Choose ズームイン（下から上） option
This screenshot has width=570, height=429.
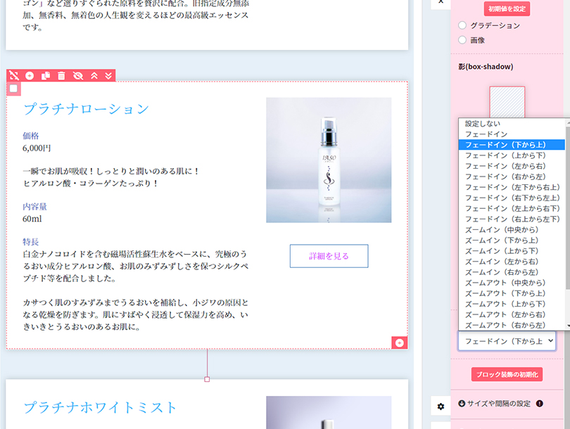(512, 240)
